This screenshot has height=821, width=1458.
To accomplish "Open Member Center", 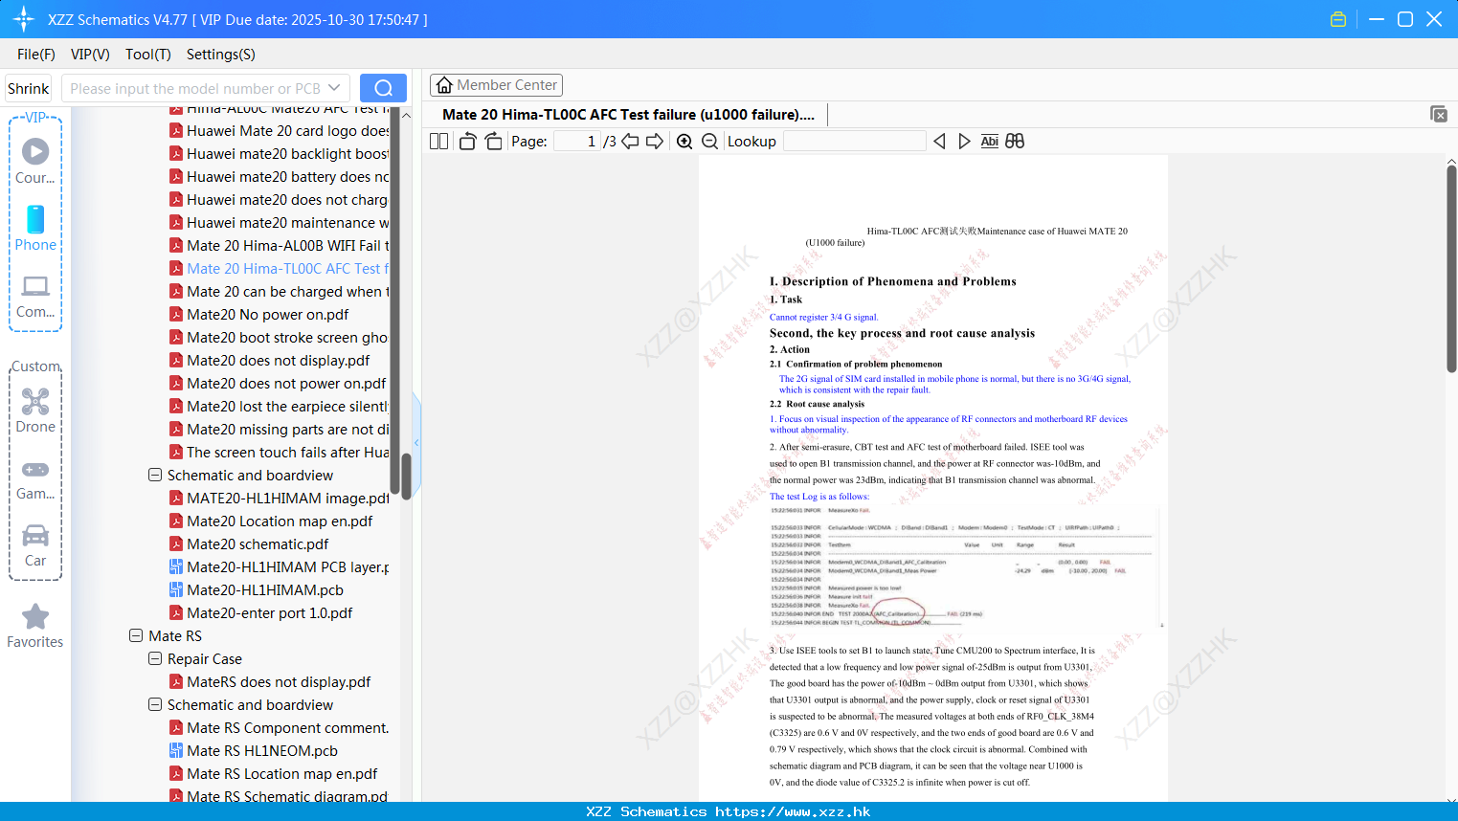I will tap(496, 85).
